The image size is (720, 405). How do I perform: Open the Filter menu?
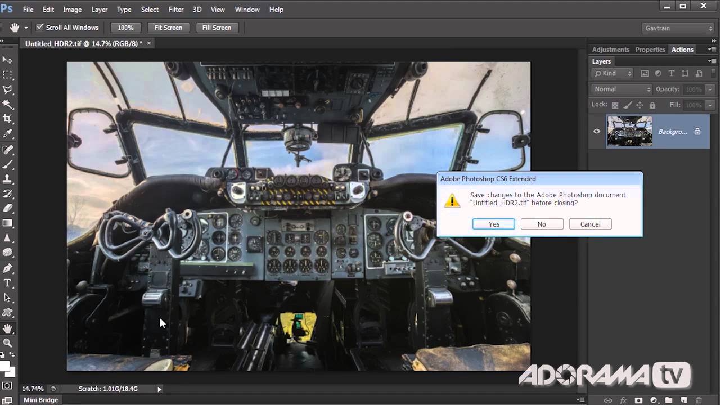point(176,10)
